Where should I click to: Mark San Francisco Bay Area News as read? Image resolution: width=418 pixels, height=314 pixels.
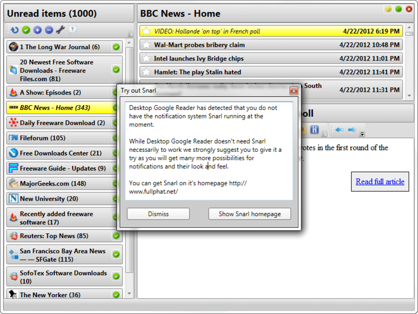click(x=116, y=254)
